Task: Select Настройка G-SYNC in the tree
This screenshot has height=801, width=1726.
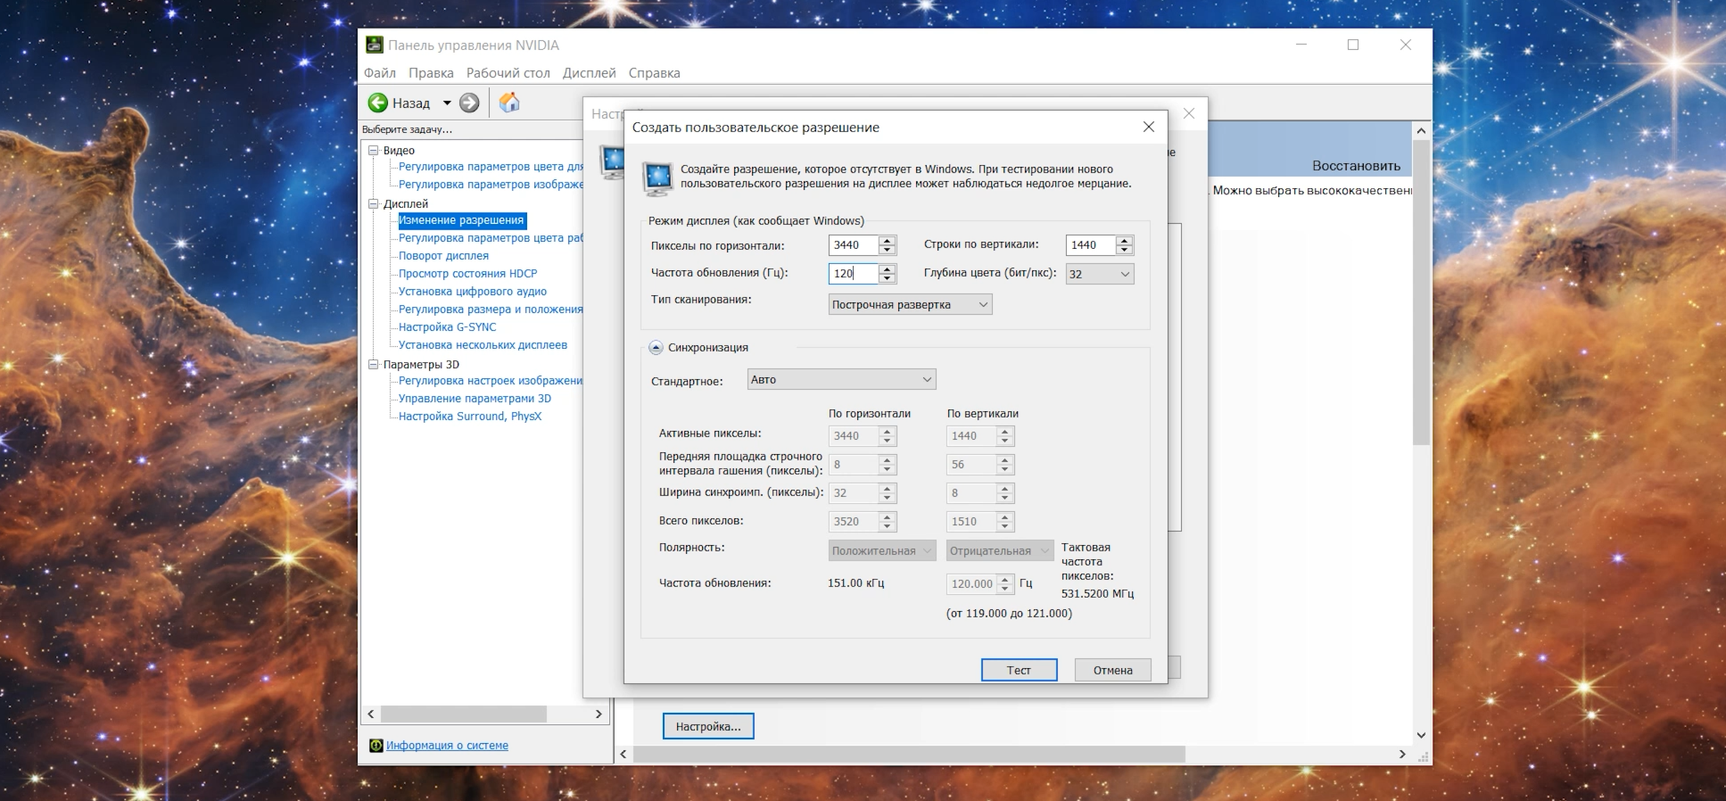Action: (x=447, y=327)
